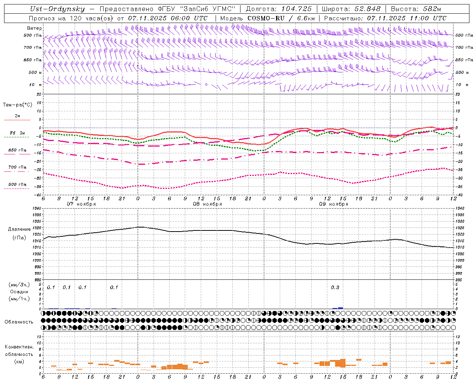Click the 'Конвективн.' convective cloud label
This screenshot has width=475, height=380.
[x=19, y=347]
